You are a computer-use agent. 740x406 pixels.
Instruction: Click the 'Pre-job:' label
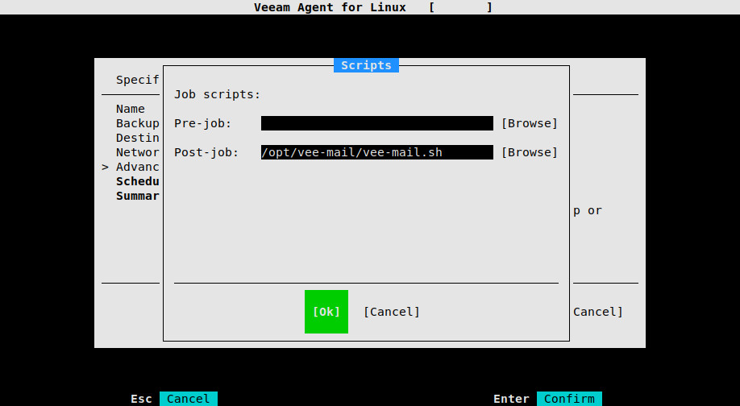click(x=202, y=123)
